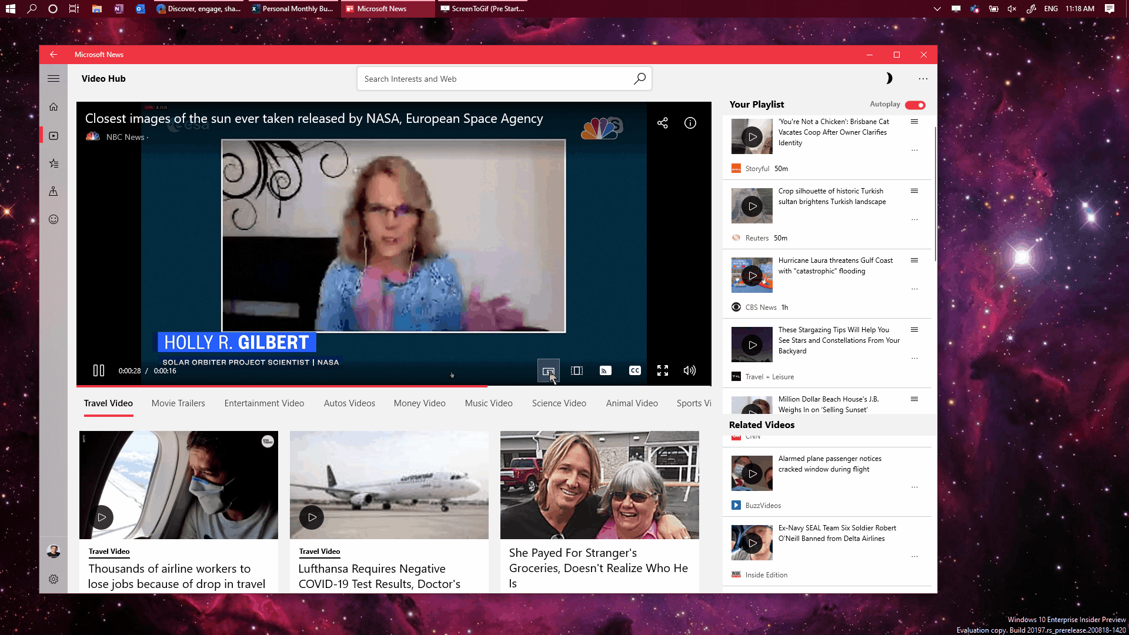This screenshot has width=1129, height=635.
Task: Click the back arrow in title bar
Action: (x=54, y=55)
